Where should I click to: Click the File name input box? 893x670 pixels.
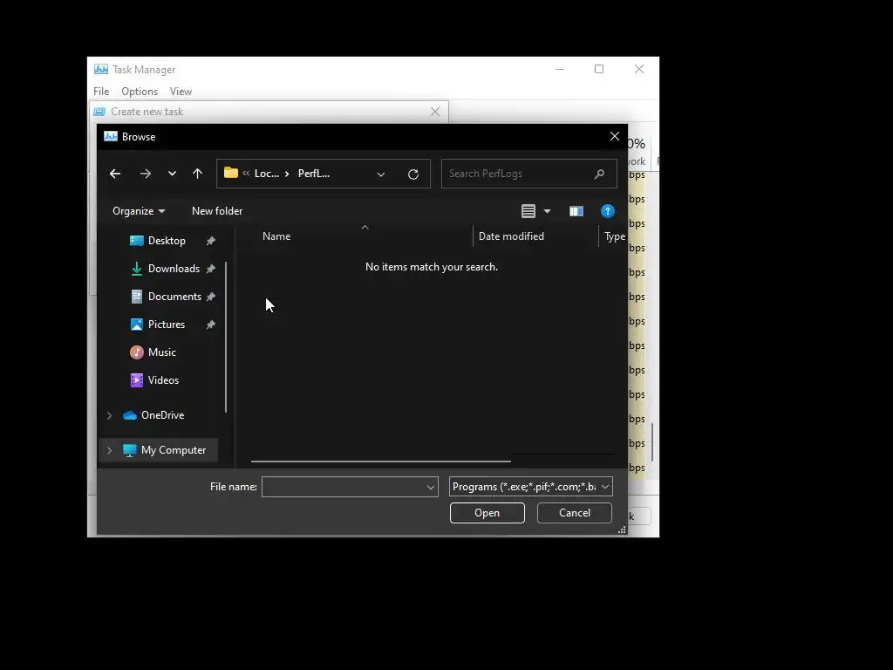[x=344, y=487]
